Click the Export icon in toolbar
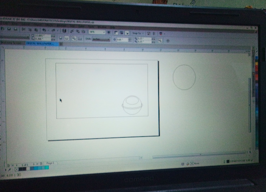The width and height of the screenshot is (266, 192). [77, 31]
